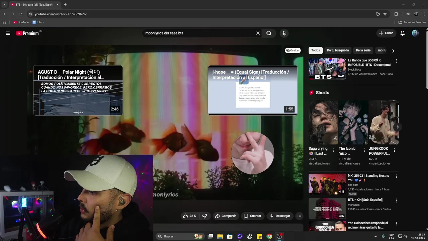Open options for Standing Next to You video
The height and width of the screenshot is (241, 428).
coord(397,176)
